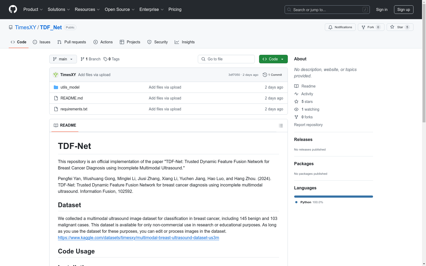This screenshot has width=426, height=266.
Task: Click the Sign up button
Action: click(404, 10)
